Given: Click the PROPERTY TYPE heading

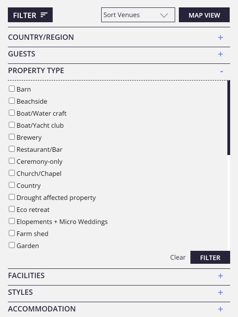Looking at the screenshot, I should pyautogui.click(x=36, y=70).
